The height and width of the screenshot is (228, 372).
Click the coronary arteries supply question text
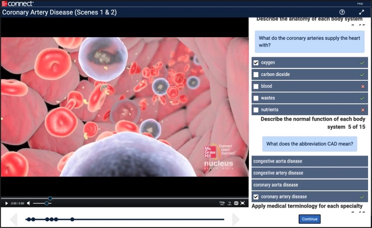point(309,42)
